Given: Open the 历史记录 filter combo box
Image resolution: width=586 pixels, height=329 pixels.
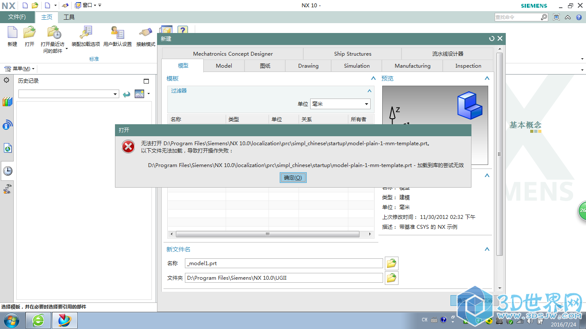Looking at the screenshot, I should tap(69, 94).
